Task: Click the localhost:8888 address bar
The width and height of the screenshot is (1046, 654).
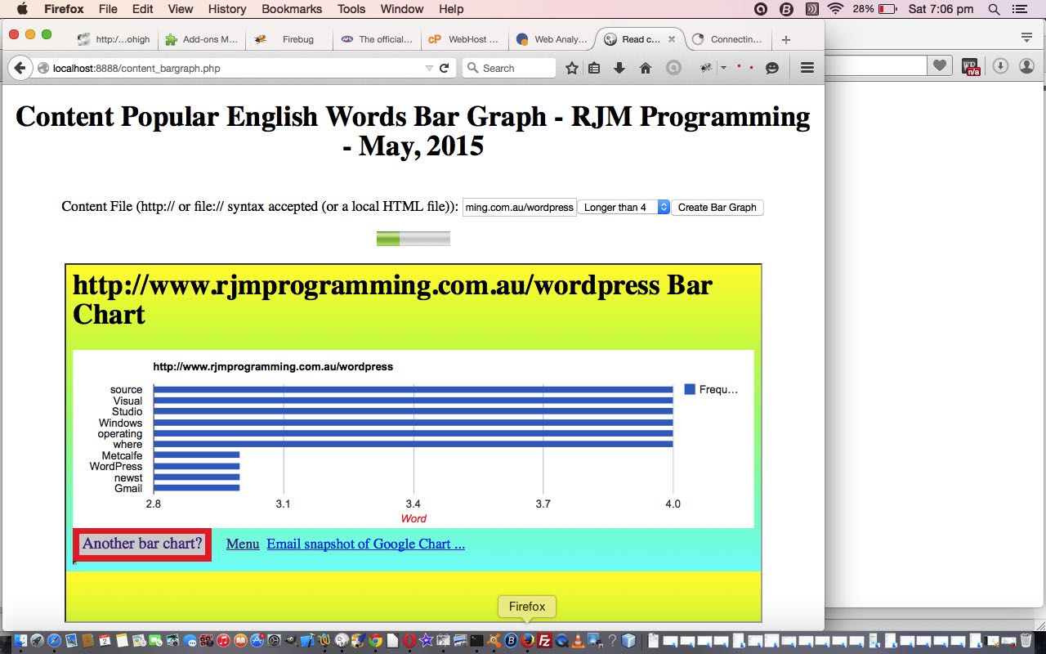Action: coord(237,69)
